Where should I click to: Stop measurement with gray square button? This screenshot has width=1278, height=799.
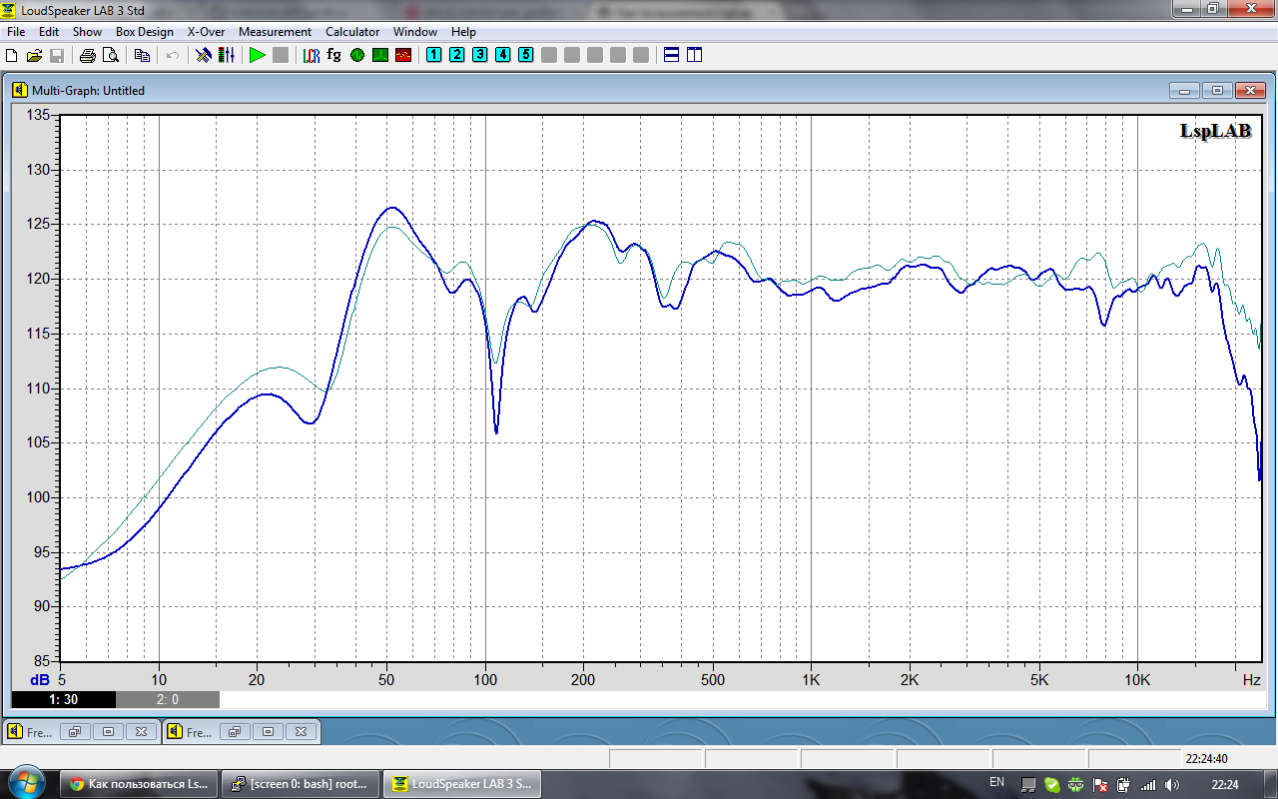click(x=281, y=55)
